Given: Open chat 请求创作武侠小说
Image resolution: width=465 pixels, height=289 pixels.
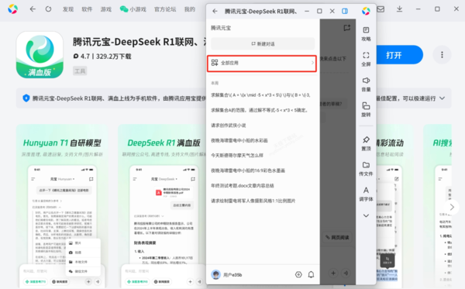Looking at the screenshot, I should 229,126.
